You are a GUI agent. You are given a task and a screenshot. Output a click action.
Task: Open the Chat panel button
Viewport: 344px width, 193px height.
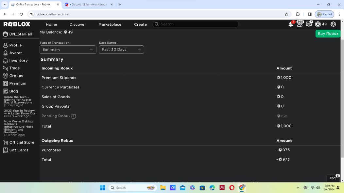(x=333, y=178)
